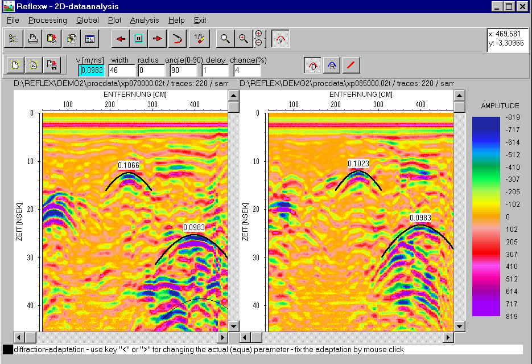
Task: Open the Analysis menu
Action: (145, 20)
